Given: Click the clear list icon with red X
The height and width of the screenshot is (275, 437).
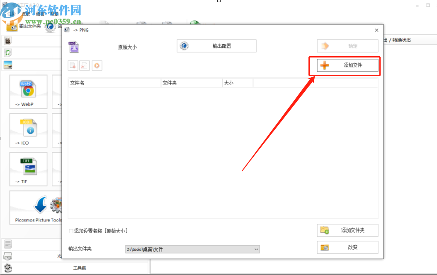Looking at the screenshot, I should pos(85,66).
